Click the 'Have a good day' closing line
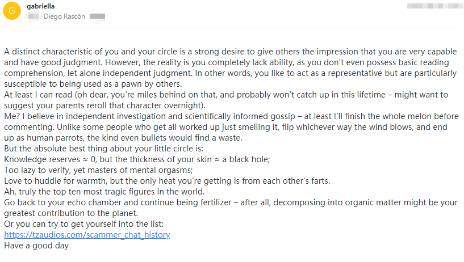This screenshot has height=262, width=464. (36, 246)
